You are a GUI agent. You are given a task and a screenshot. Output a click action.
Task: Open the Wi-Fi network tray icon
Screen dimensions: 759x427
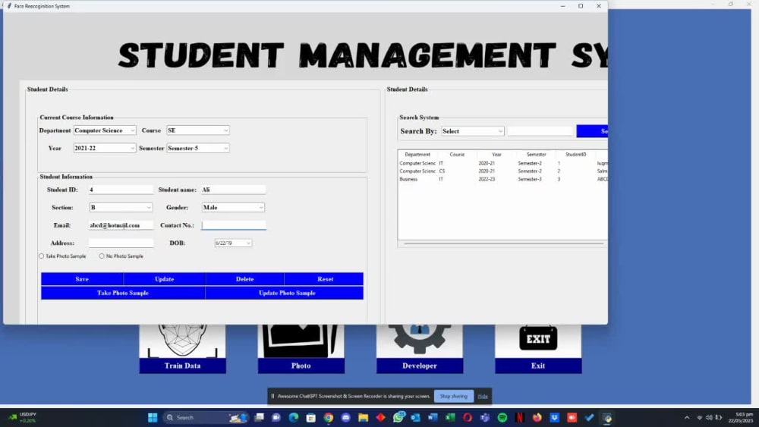[x=700, y=417]
